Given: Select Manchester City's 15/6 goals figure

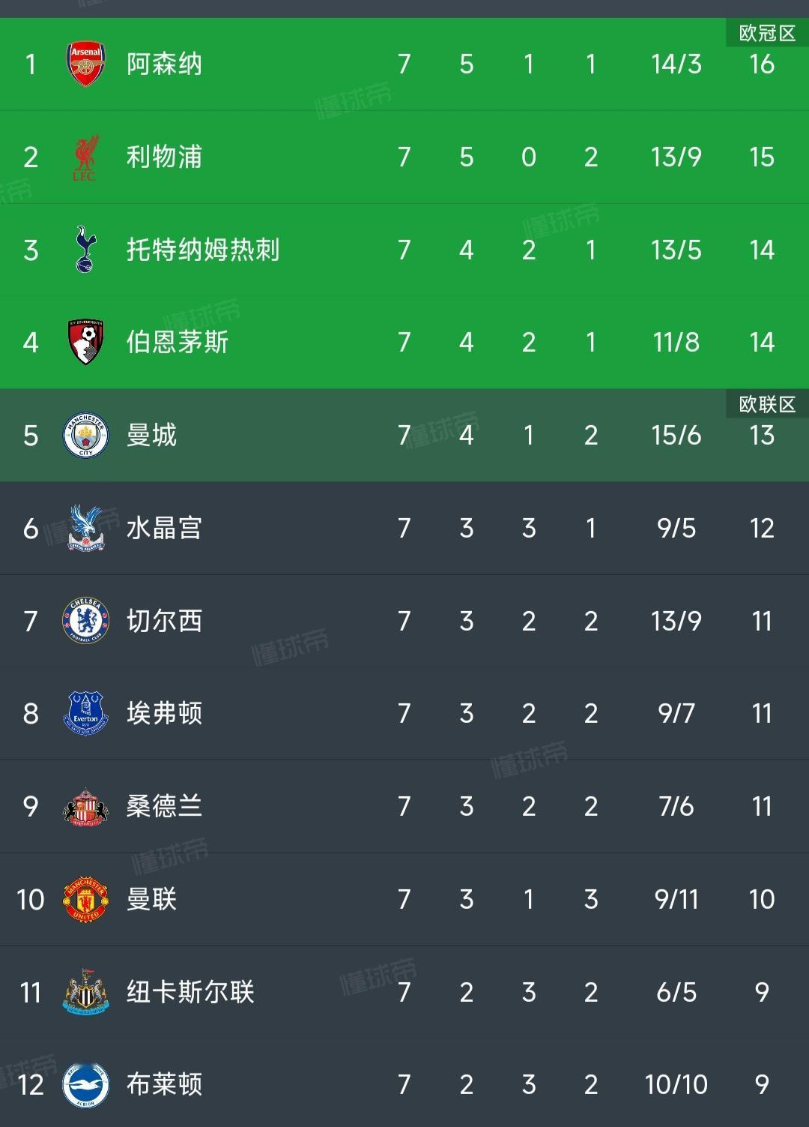Looking at the screenshot, I should (676, 436).
